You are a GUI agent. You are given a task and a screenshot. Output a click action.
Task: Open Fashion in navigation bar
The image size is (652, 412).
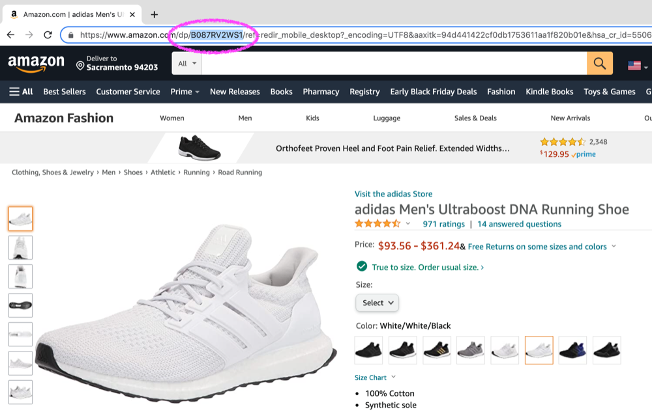(x=501, y=92)
